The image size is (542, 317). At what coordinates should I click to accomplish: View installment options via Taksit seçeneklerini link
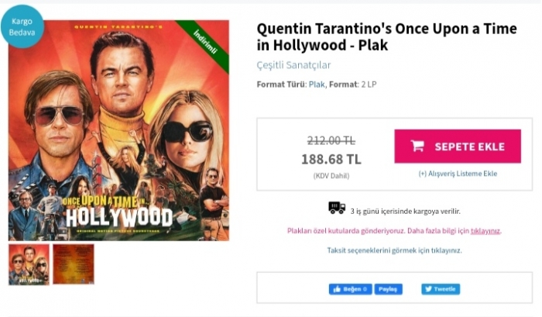[x=394, y=250]
